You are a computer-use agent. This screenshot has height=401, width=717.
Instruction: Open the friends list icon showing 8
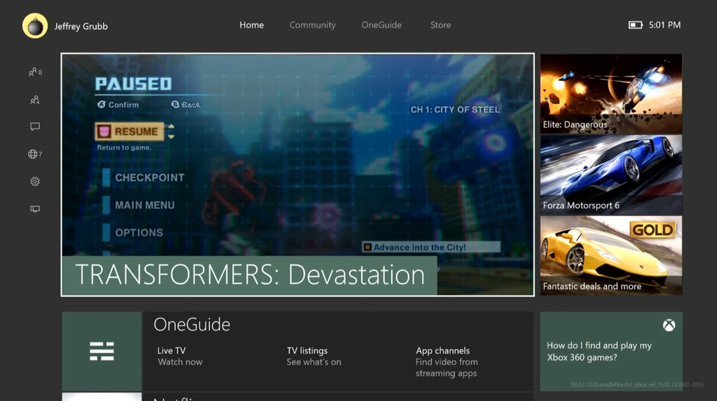click(x=35, y=72)
